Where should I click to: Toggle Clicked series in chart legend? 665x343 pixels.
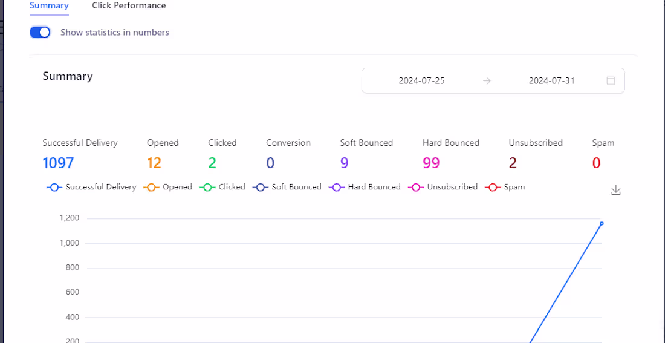pos(222,187)
